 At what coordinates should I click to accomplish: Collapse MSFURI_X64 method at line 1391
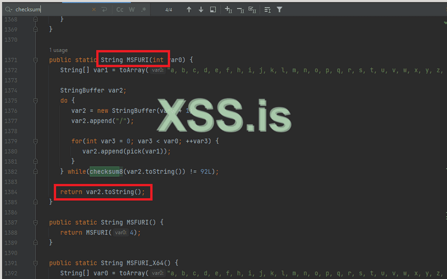(36, 262)
